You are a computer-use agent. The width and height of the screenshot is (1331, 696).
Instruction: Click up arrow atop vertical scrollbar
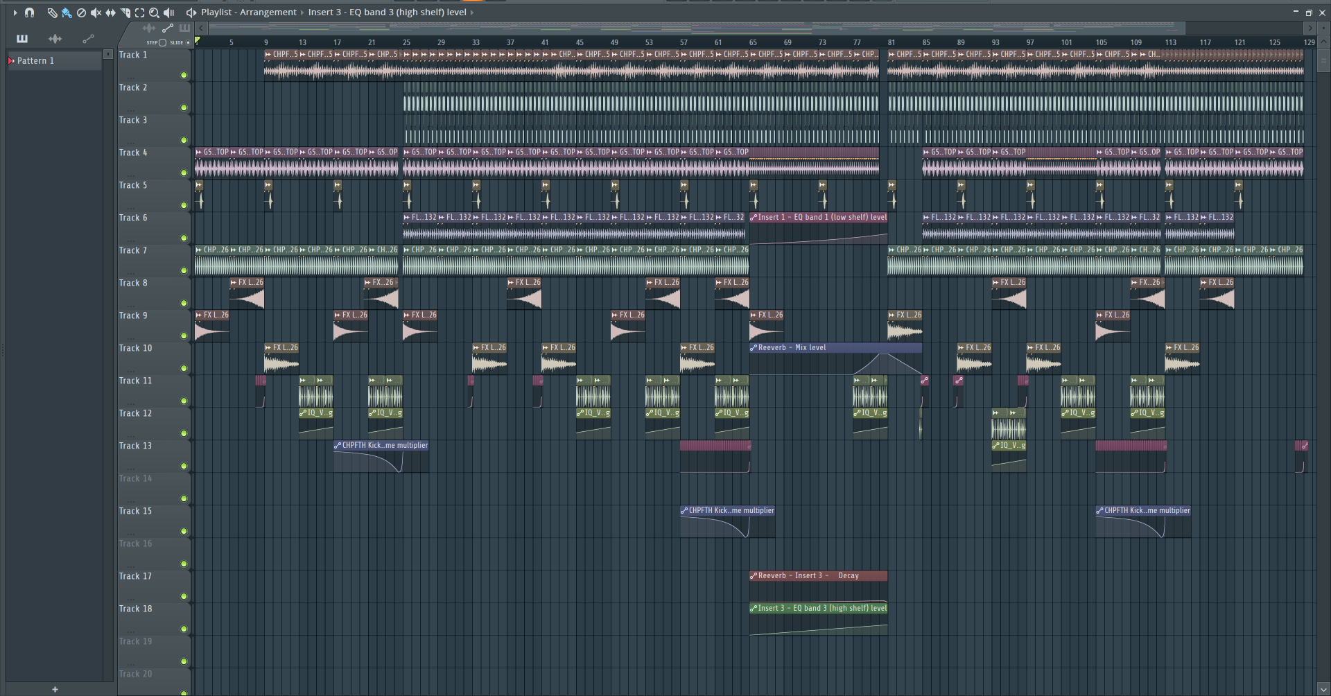(x=1323, y=43)
